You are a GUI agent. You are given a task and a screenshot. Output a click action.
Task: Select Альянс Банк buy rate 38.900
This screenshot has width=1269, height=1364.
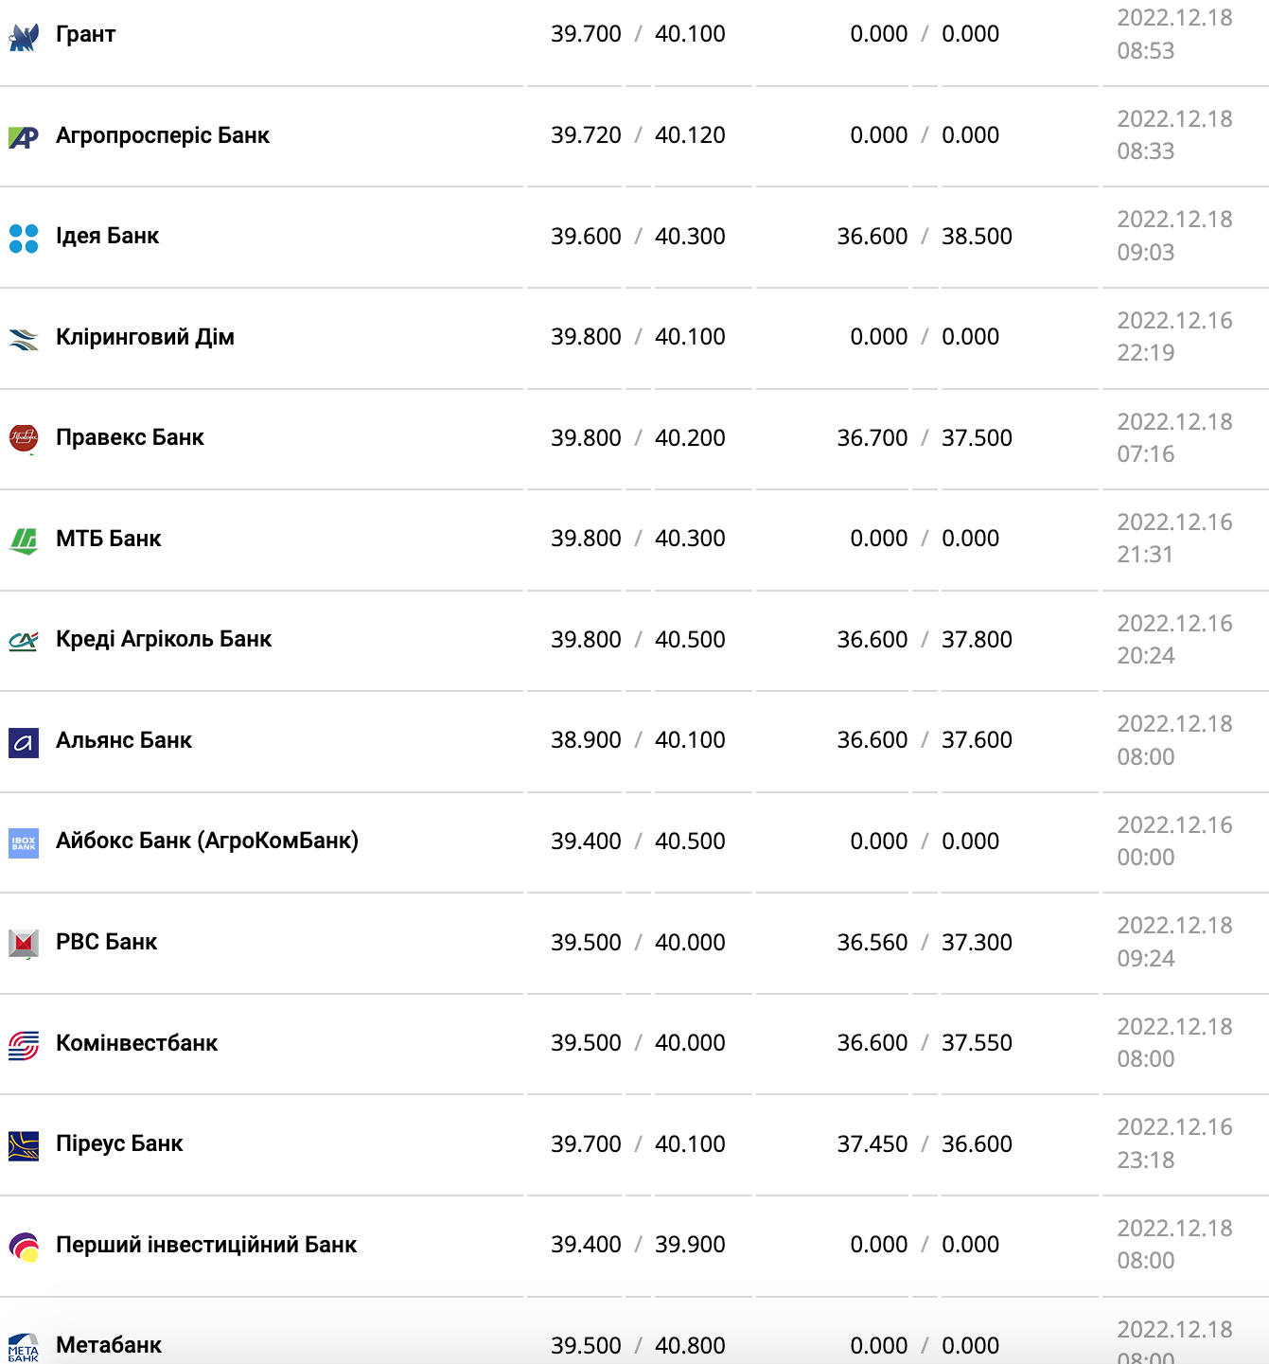(x=587, y=740)
